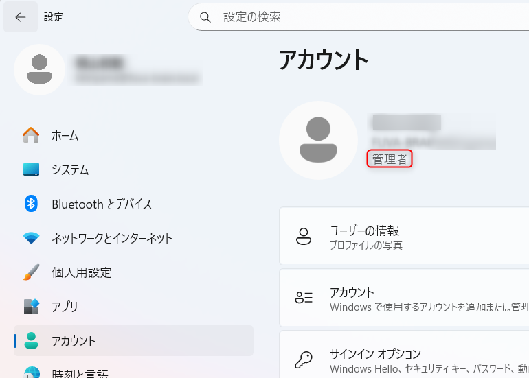
Task: Click the search magnifier icon
Action: click(205, 17)
